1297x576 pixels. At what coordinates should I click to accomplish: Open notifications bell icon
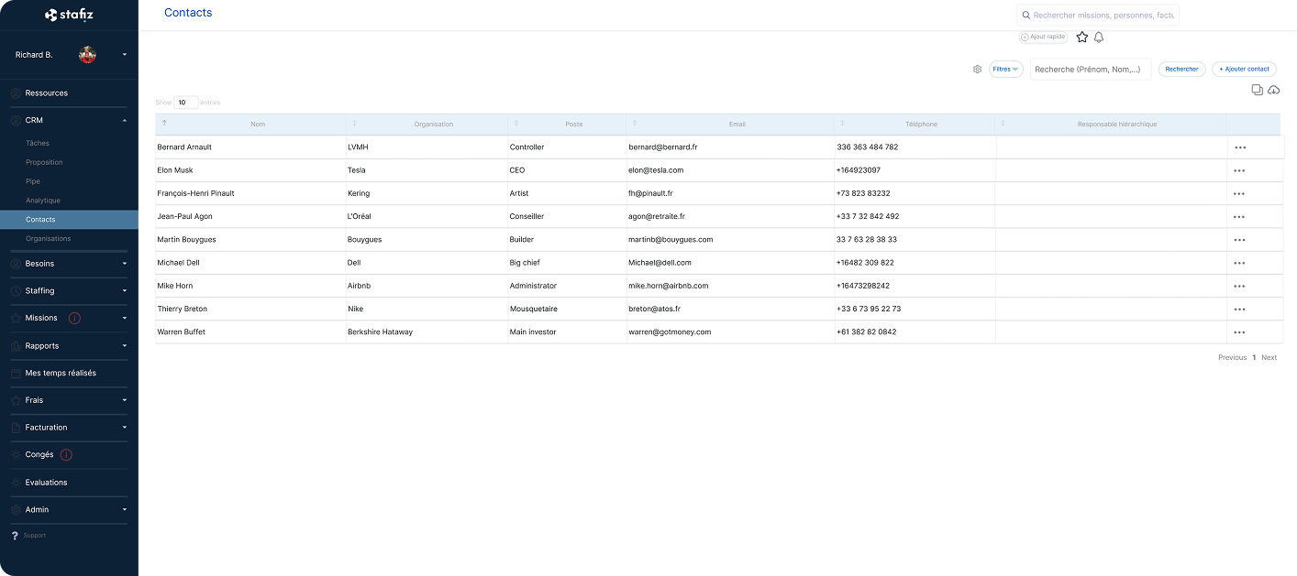1099,38
